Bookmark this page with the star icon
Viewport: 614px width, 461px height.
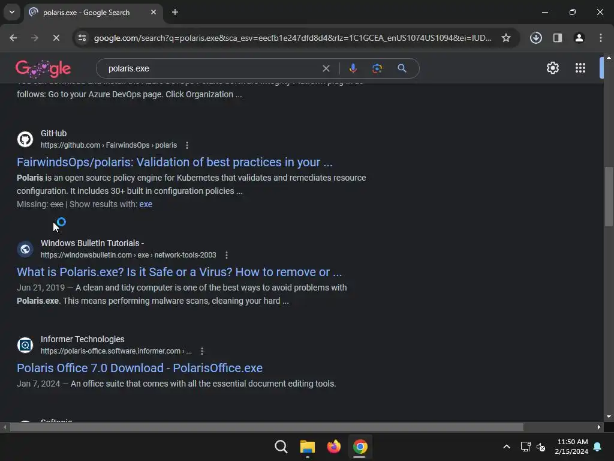tap(506, 38)
